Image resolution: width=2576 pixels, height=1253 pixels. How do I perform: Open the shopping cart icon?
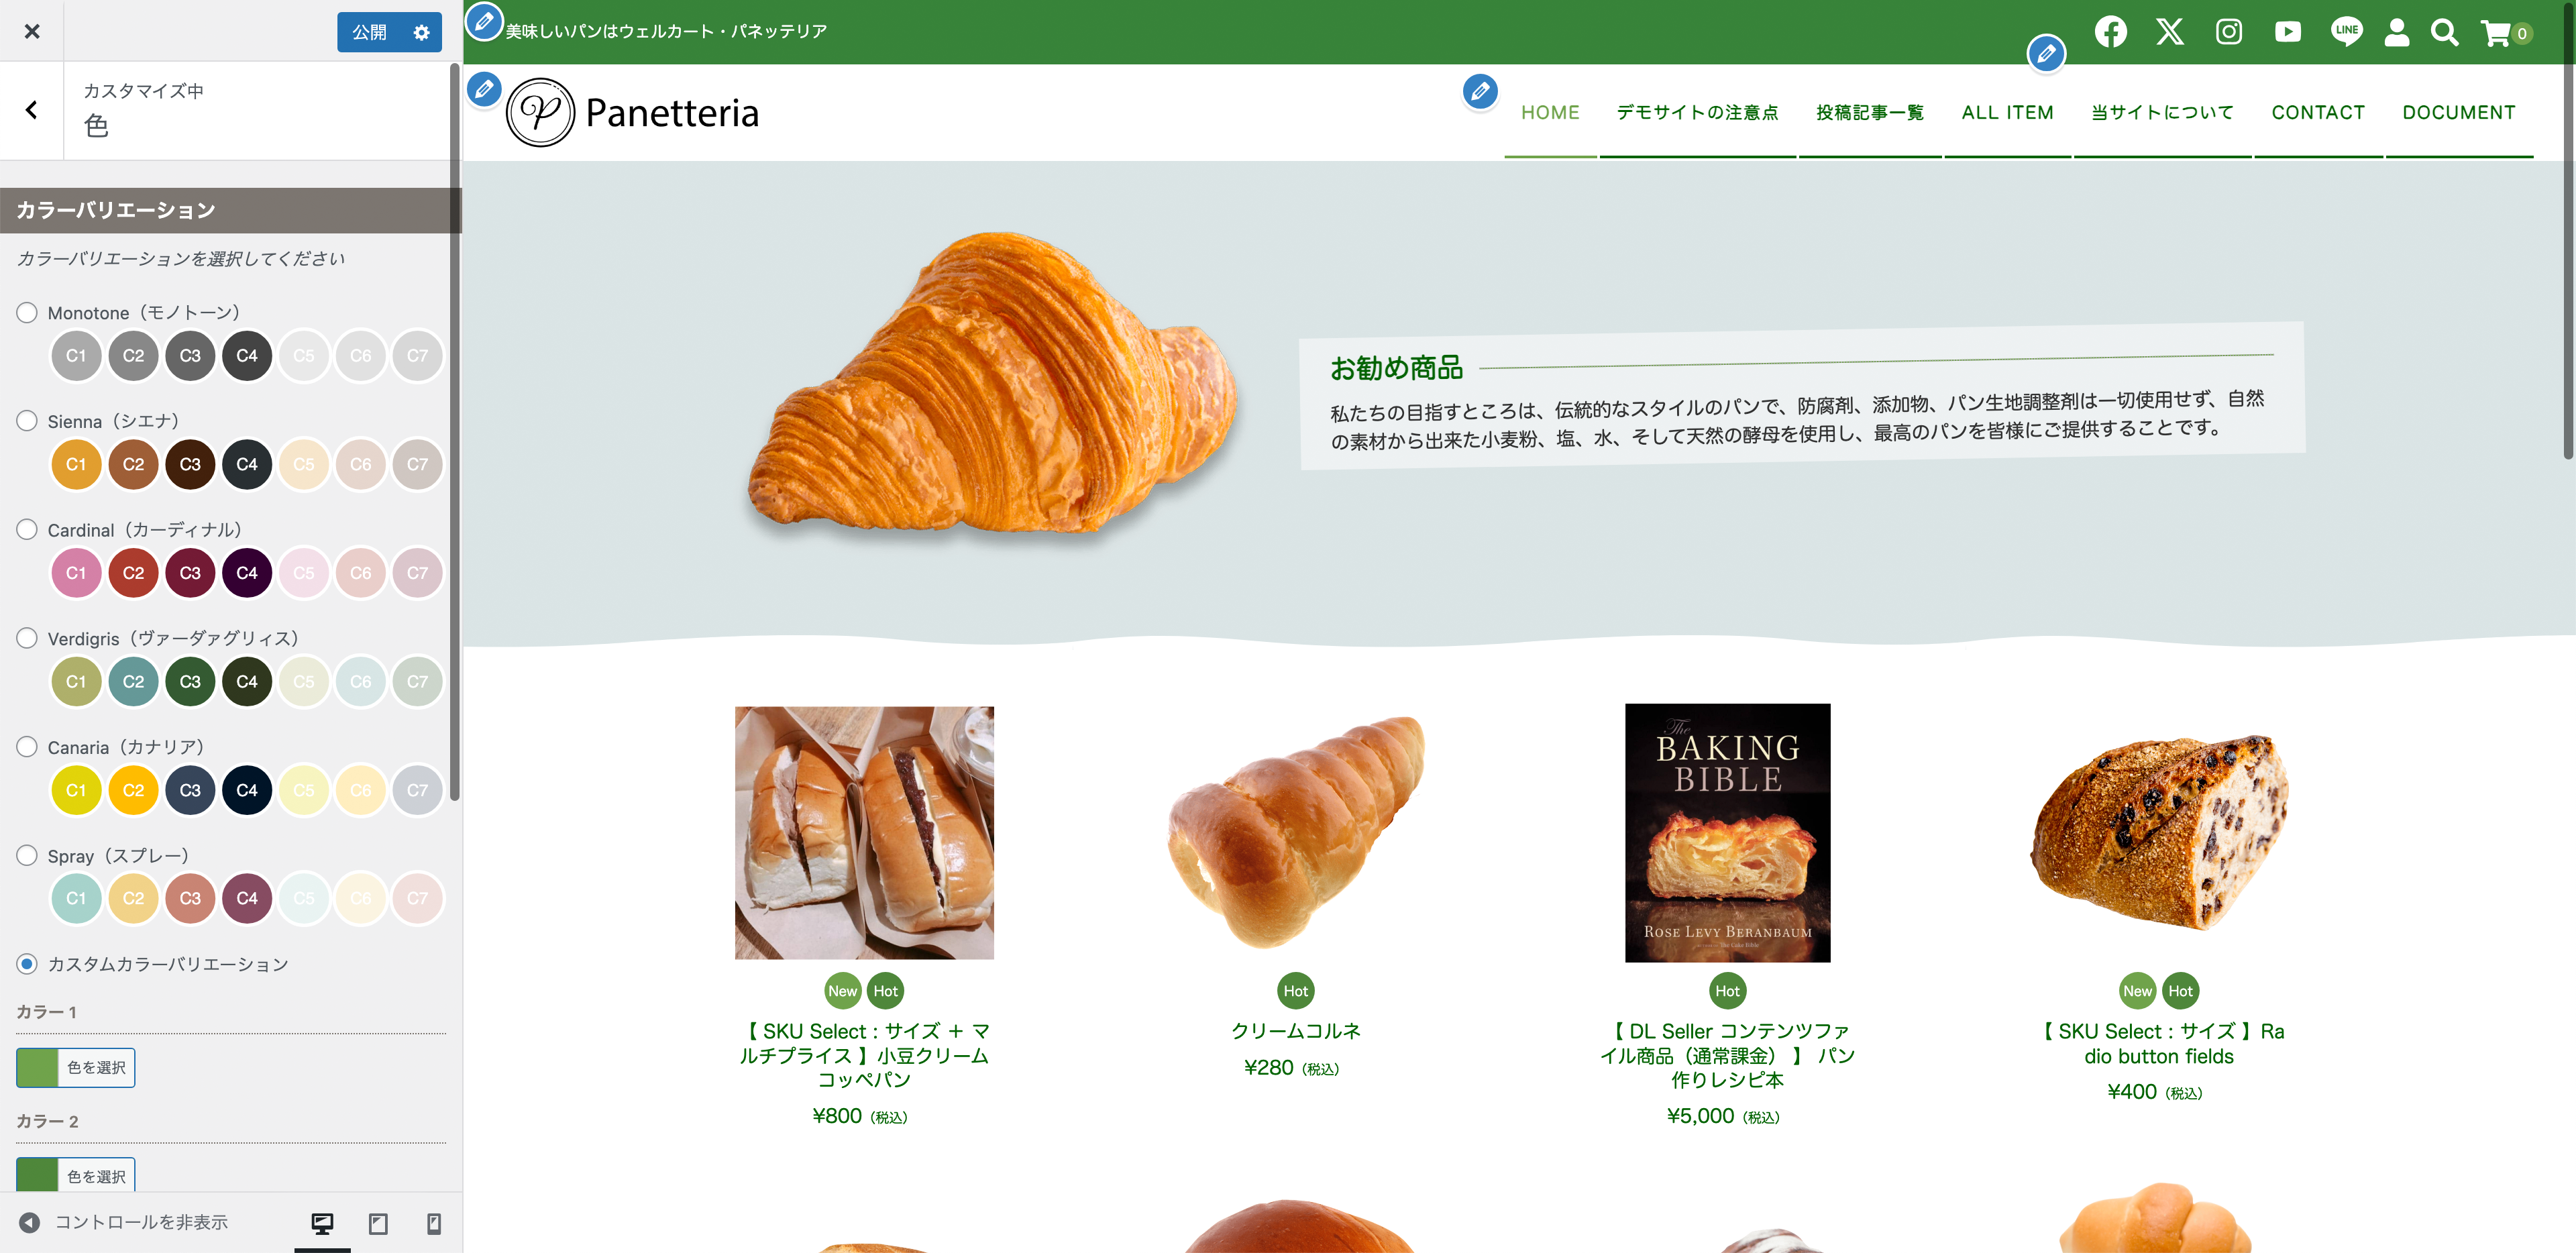[x=2504, y=33]
